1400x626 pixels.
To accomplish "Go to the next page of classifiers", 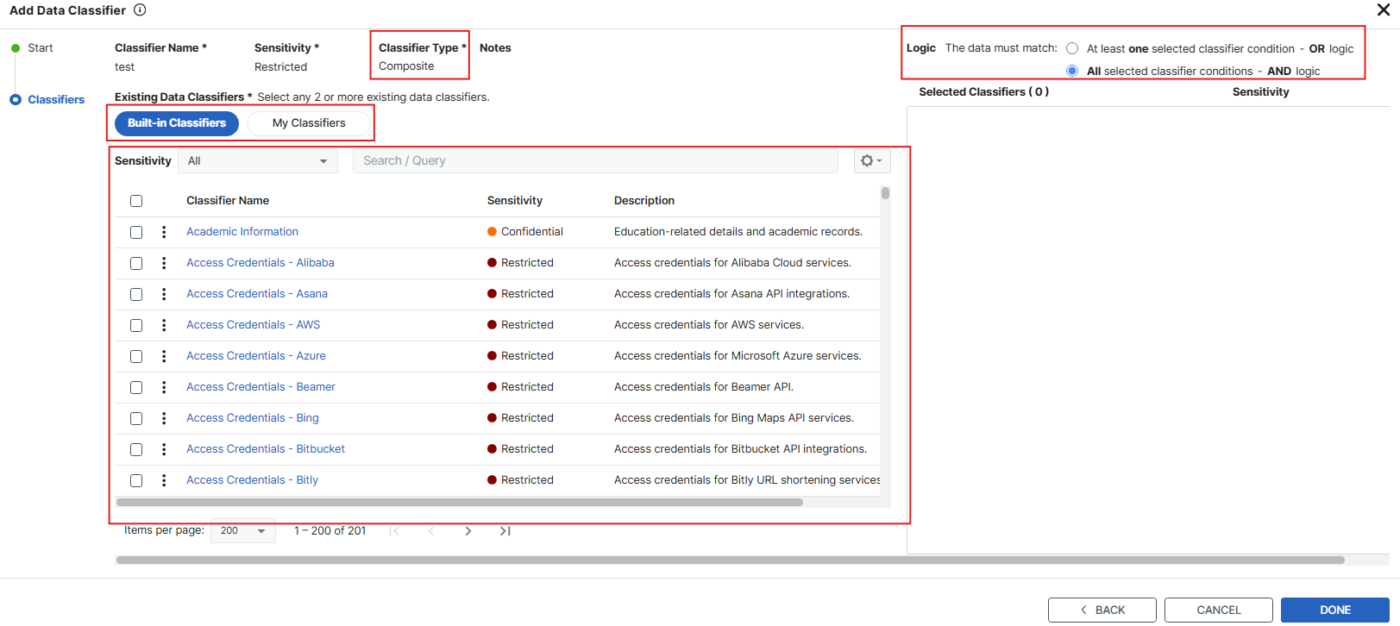I will point(468,531).
